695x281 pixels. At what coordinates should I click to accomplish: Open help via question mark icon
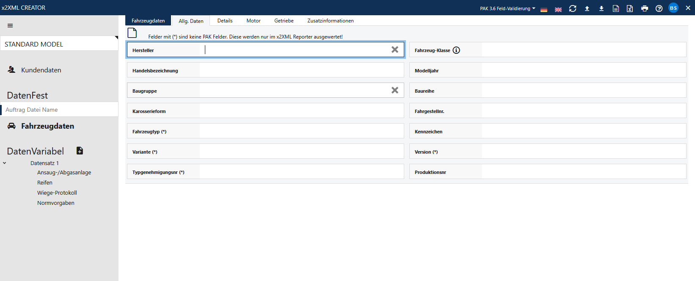(659, 8)
